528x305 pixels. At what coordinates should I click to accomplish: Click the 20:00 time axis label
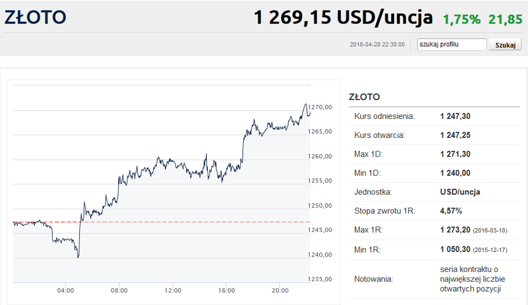280,290
